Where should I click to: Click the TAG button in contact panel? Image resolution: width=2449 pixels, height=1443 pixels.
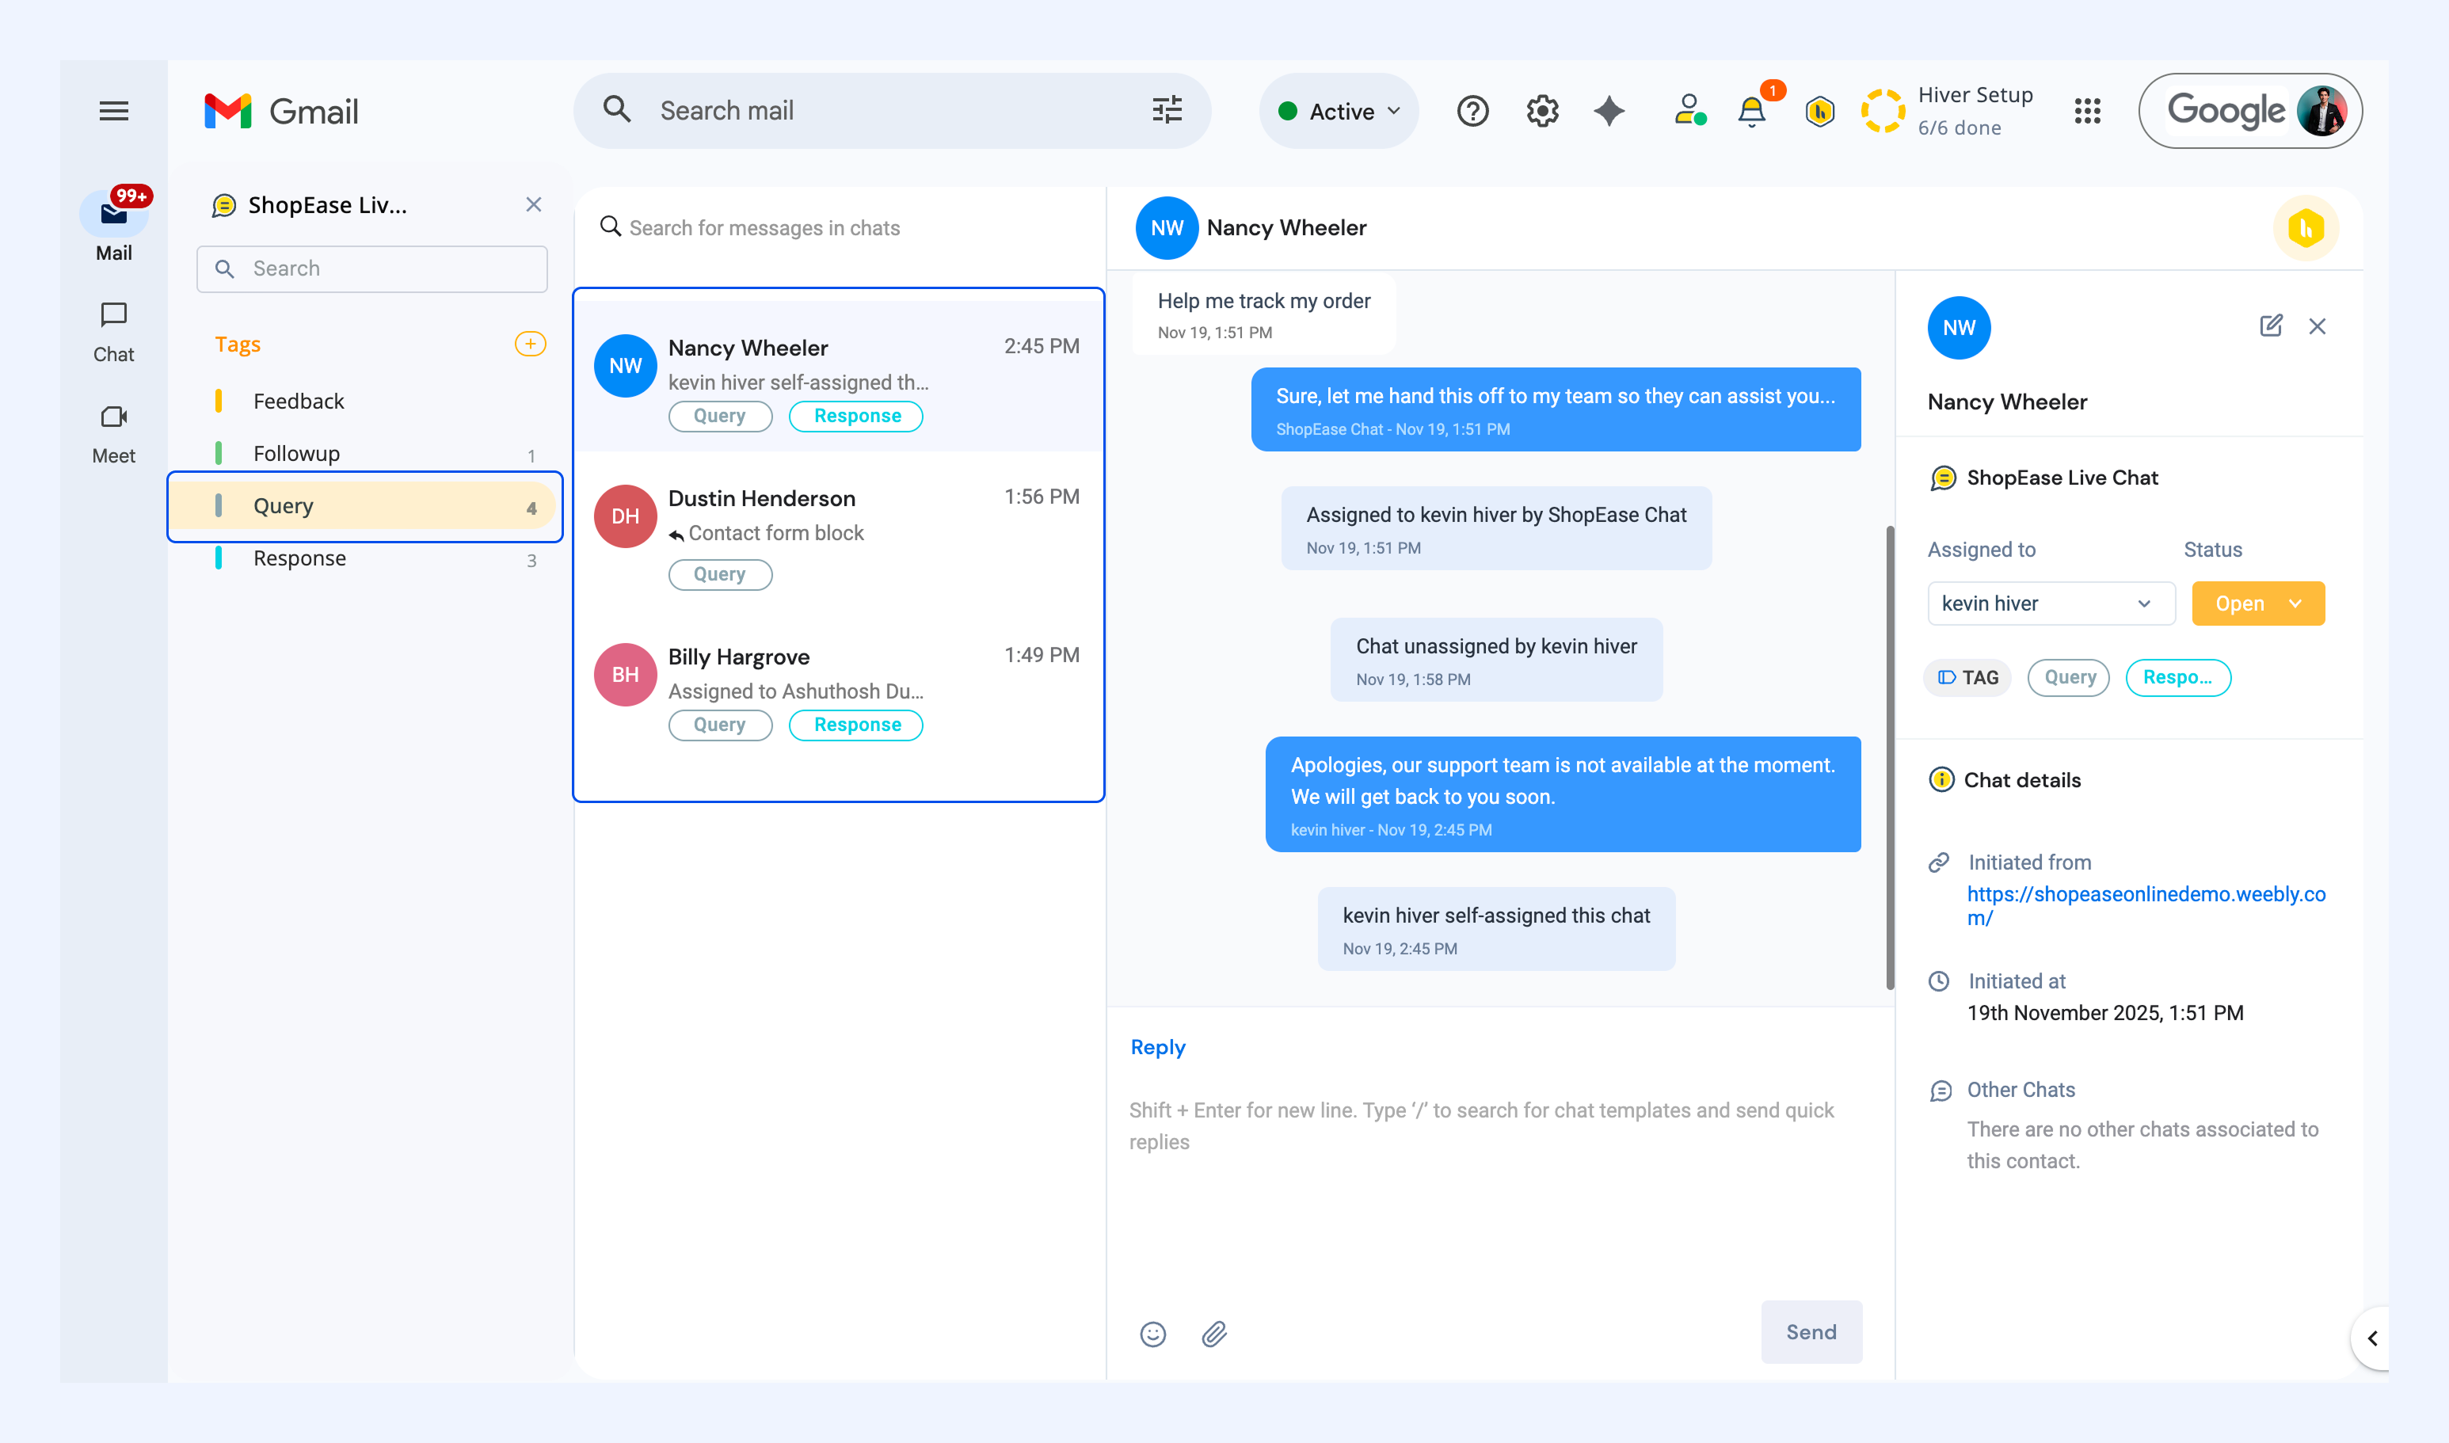(1967, 678)
